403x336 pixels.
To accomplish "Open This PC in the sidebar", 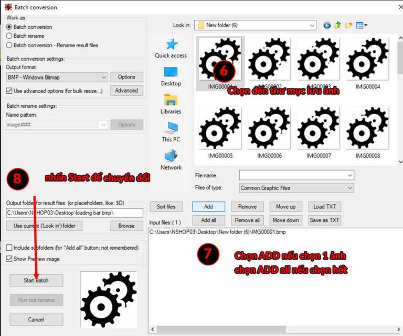I will [x=171, y=132].
